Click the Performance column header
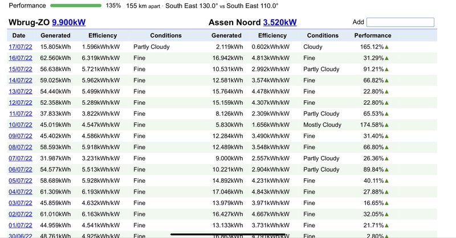Screen dimensions: 456x238 373,35
